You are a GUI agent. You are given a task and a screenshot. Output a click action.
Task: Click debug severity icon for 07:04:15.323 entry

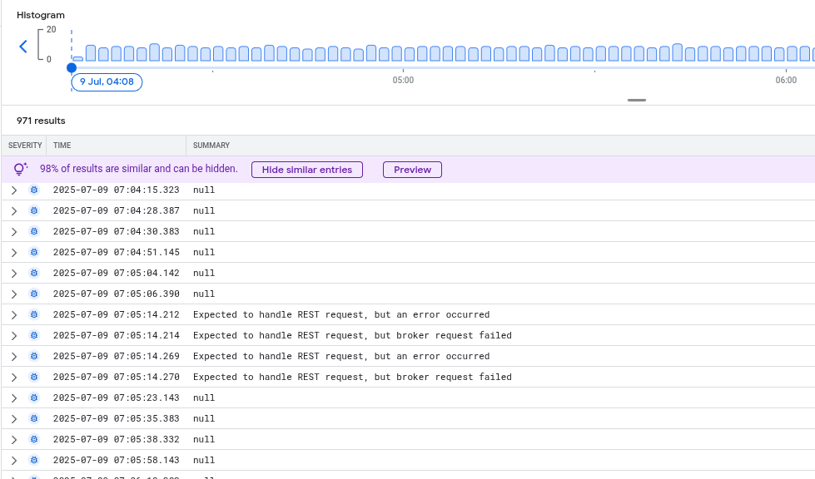point(34,190)
